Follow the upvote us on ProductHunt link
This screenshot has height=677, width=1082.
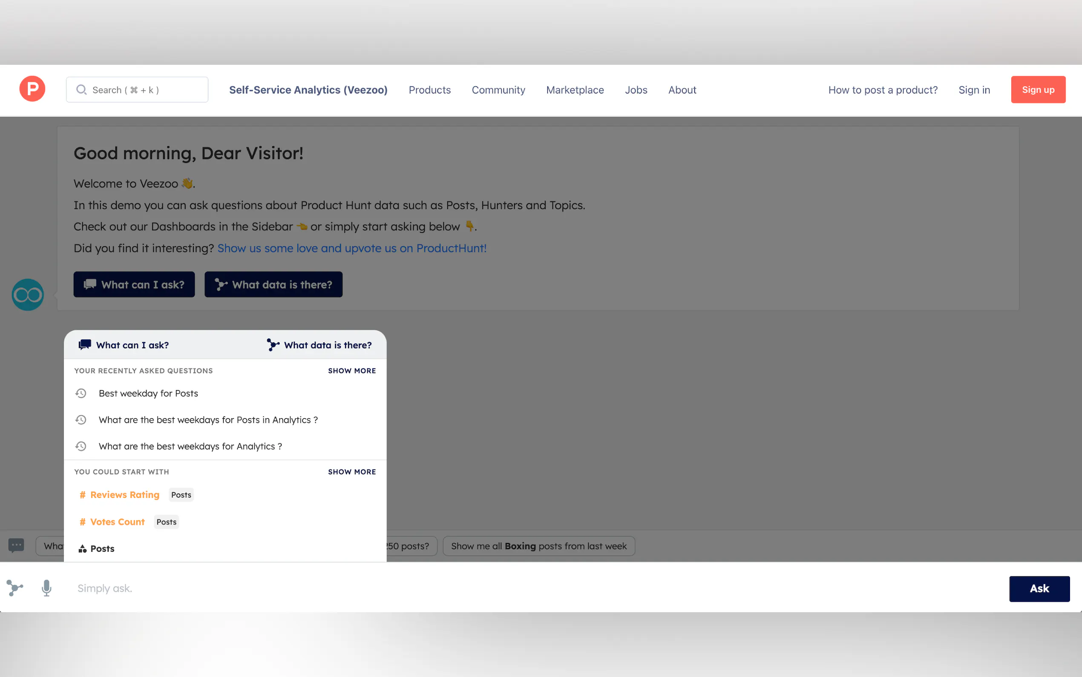pos(351,248)
